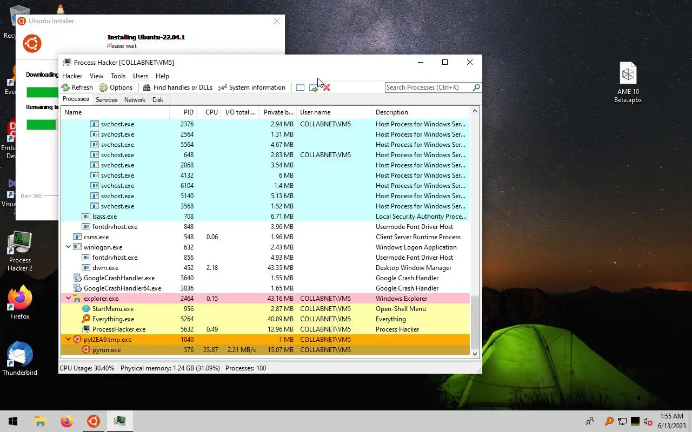Switch to the Disk tab
This screenshot has width=692, height=432.
click(x=158, y=100)
